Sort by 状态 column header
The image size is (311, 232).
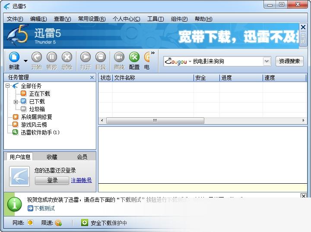click(x=105, y=78)
